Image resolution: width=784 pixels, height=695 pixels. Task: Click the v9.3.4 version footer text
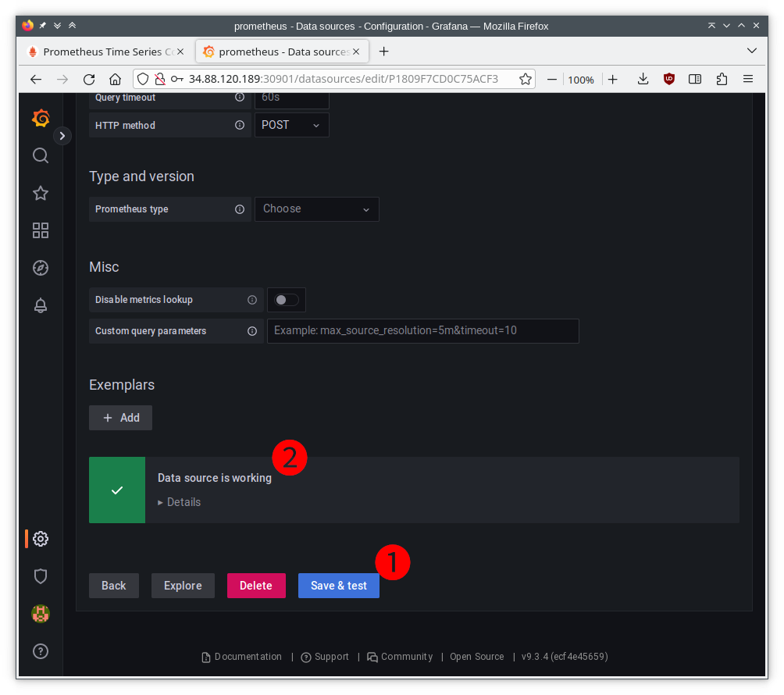(x=565, y=657)
